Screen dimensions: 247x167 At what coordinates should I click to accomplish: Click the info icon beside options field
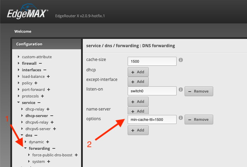[181, 118]
